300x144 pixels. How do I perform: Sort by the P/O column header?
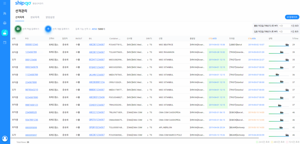tap(27, 38)
